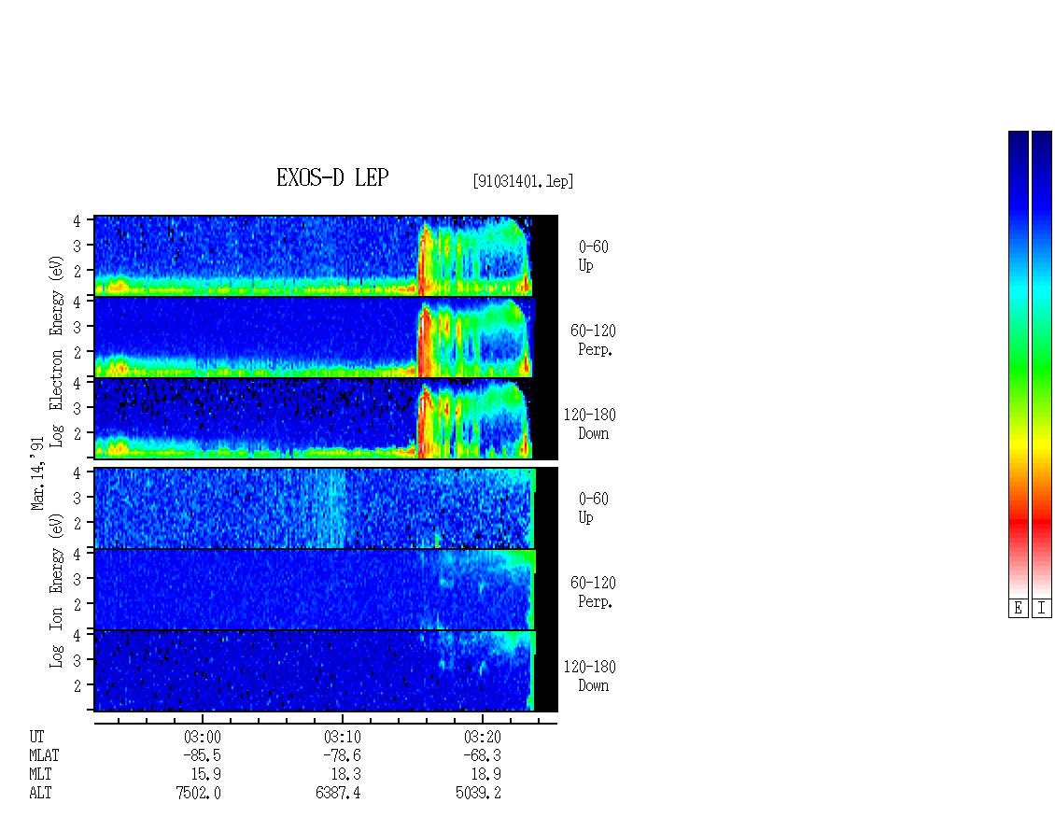This screenshot has height=817, width=1055.
Task: Click the MLAT value -78.6
Action: click(x=342, y=755)
